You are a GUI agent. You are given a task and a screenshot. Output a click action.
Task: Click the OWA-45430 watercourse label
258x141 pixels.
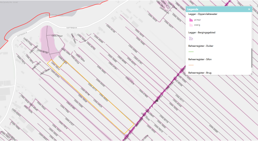click(100, 83)
